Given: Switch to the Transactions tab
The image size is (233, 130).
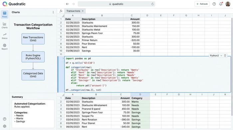Looking at the screenshot, I should [x=73, y=11].
